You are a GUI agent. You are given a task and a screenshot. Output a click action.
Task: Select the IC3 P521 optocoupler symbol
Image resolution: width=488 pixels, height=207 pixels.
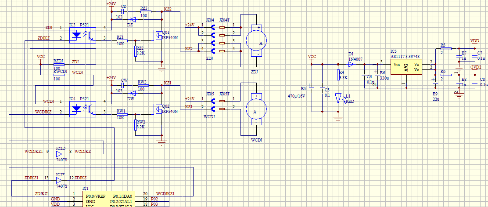coord(83,34)
